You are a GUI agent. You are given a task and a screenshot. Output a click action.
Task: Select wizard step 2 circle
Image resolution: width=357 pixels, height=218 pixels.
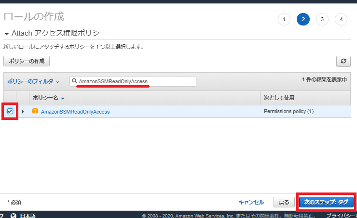pos(303,19)
